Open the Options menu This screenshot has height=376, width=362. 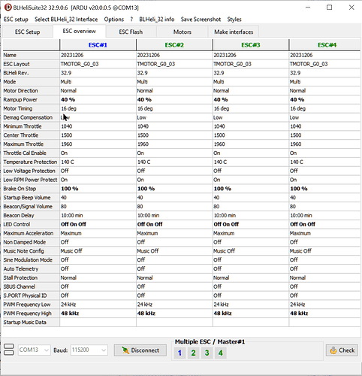(x=114, y=20)
